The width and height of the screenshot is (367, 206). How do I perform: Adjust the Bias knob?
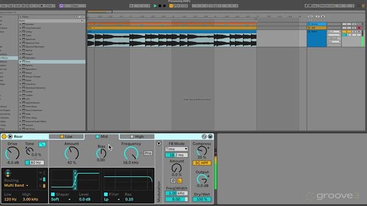coord(101,153)
